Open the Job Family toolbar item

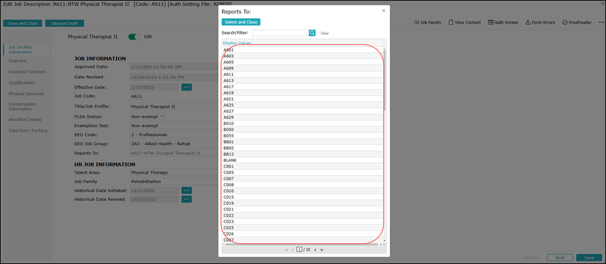pyautogui.click(x=427, y=22)
